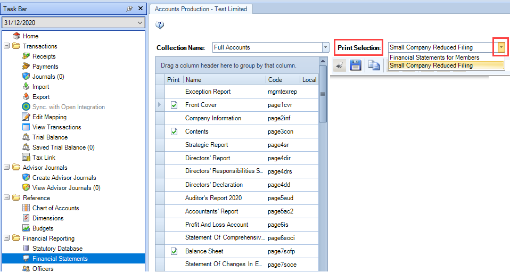Open the Edit Mapping item
The image size is (510, 272).
(x=50, y=117)
